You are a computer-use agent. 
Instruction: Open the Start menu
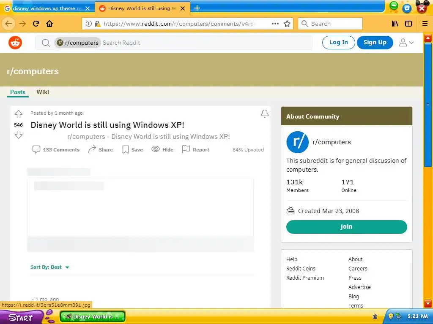[22, 317]
